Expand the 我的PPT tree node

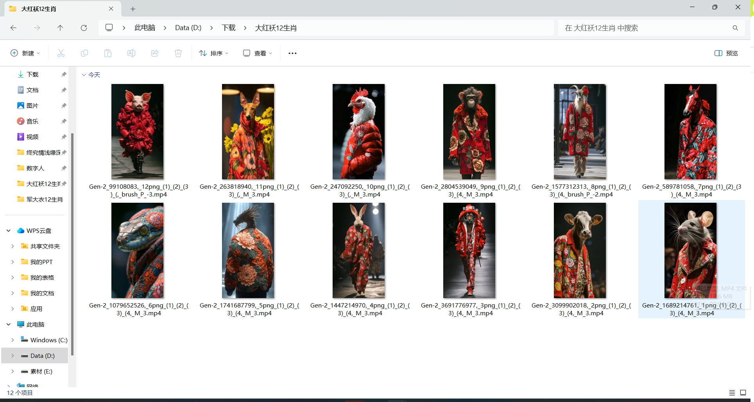(x=13, y=262)
